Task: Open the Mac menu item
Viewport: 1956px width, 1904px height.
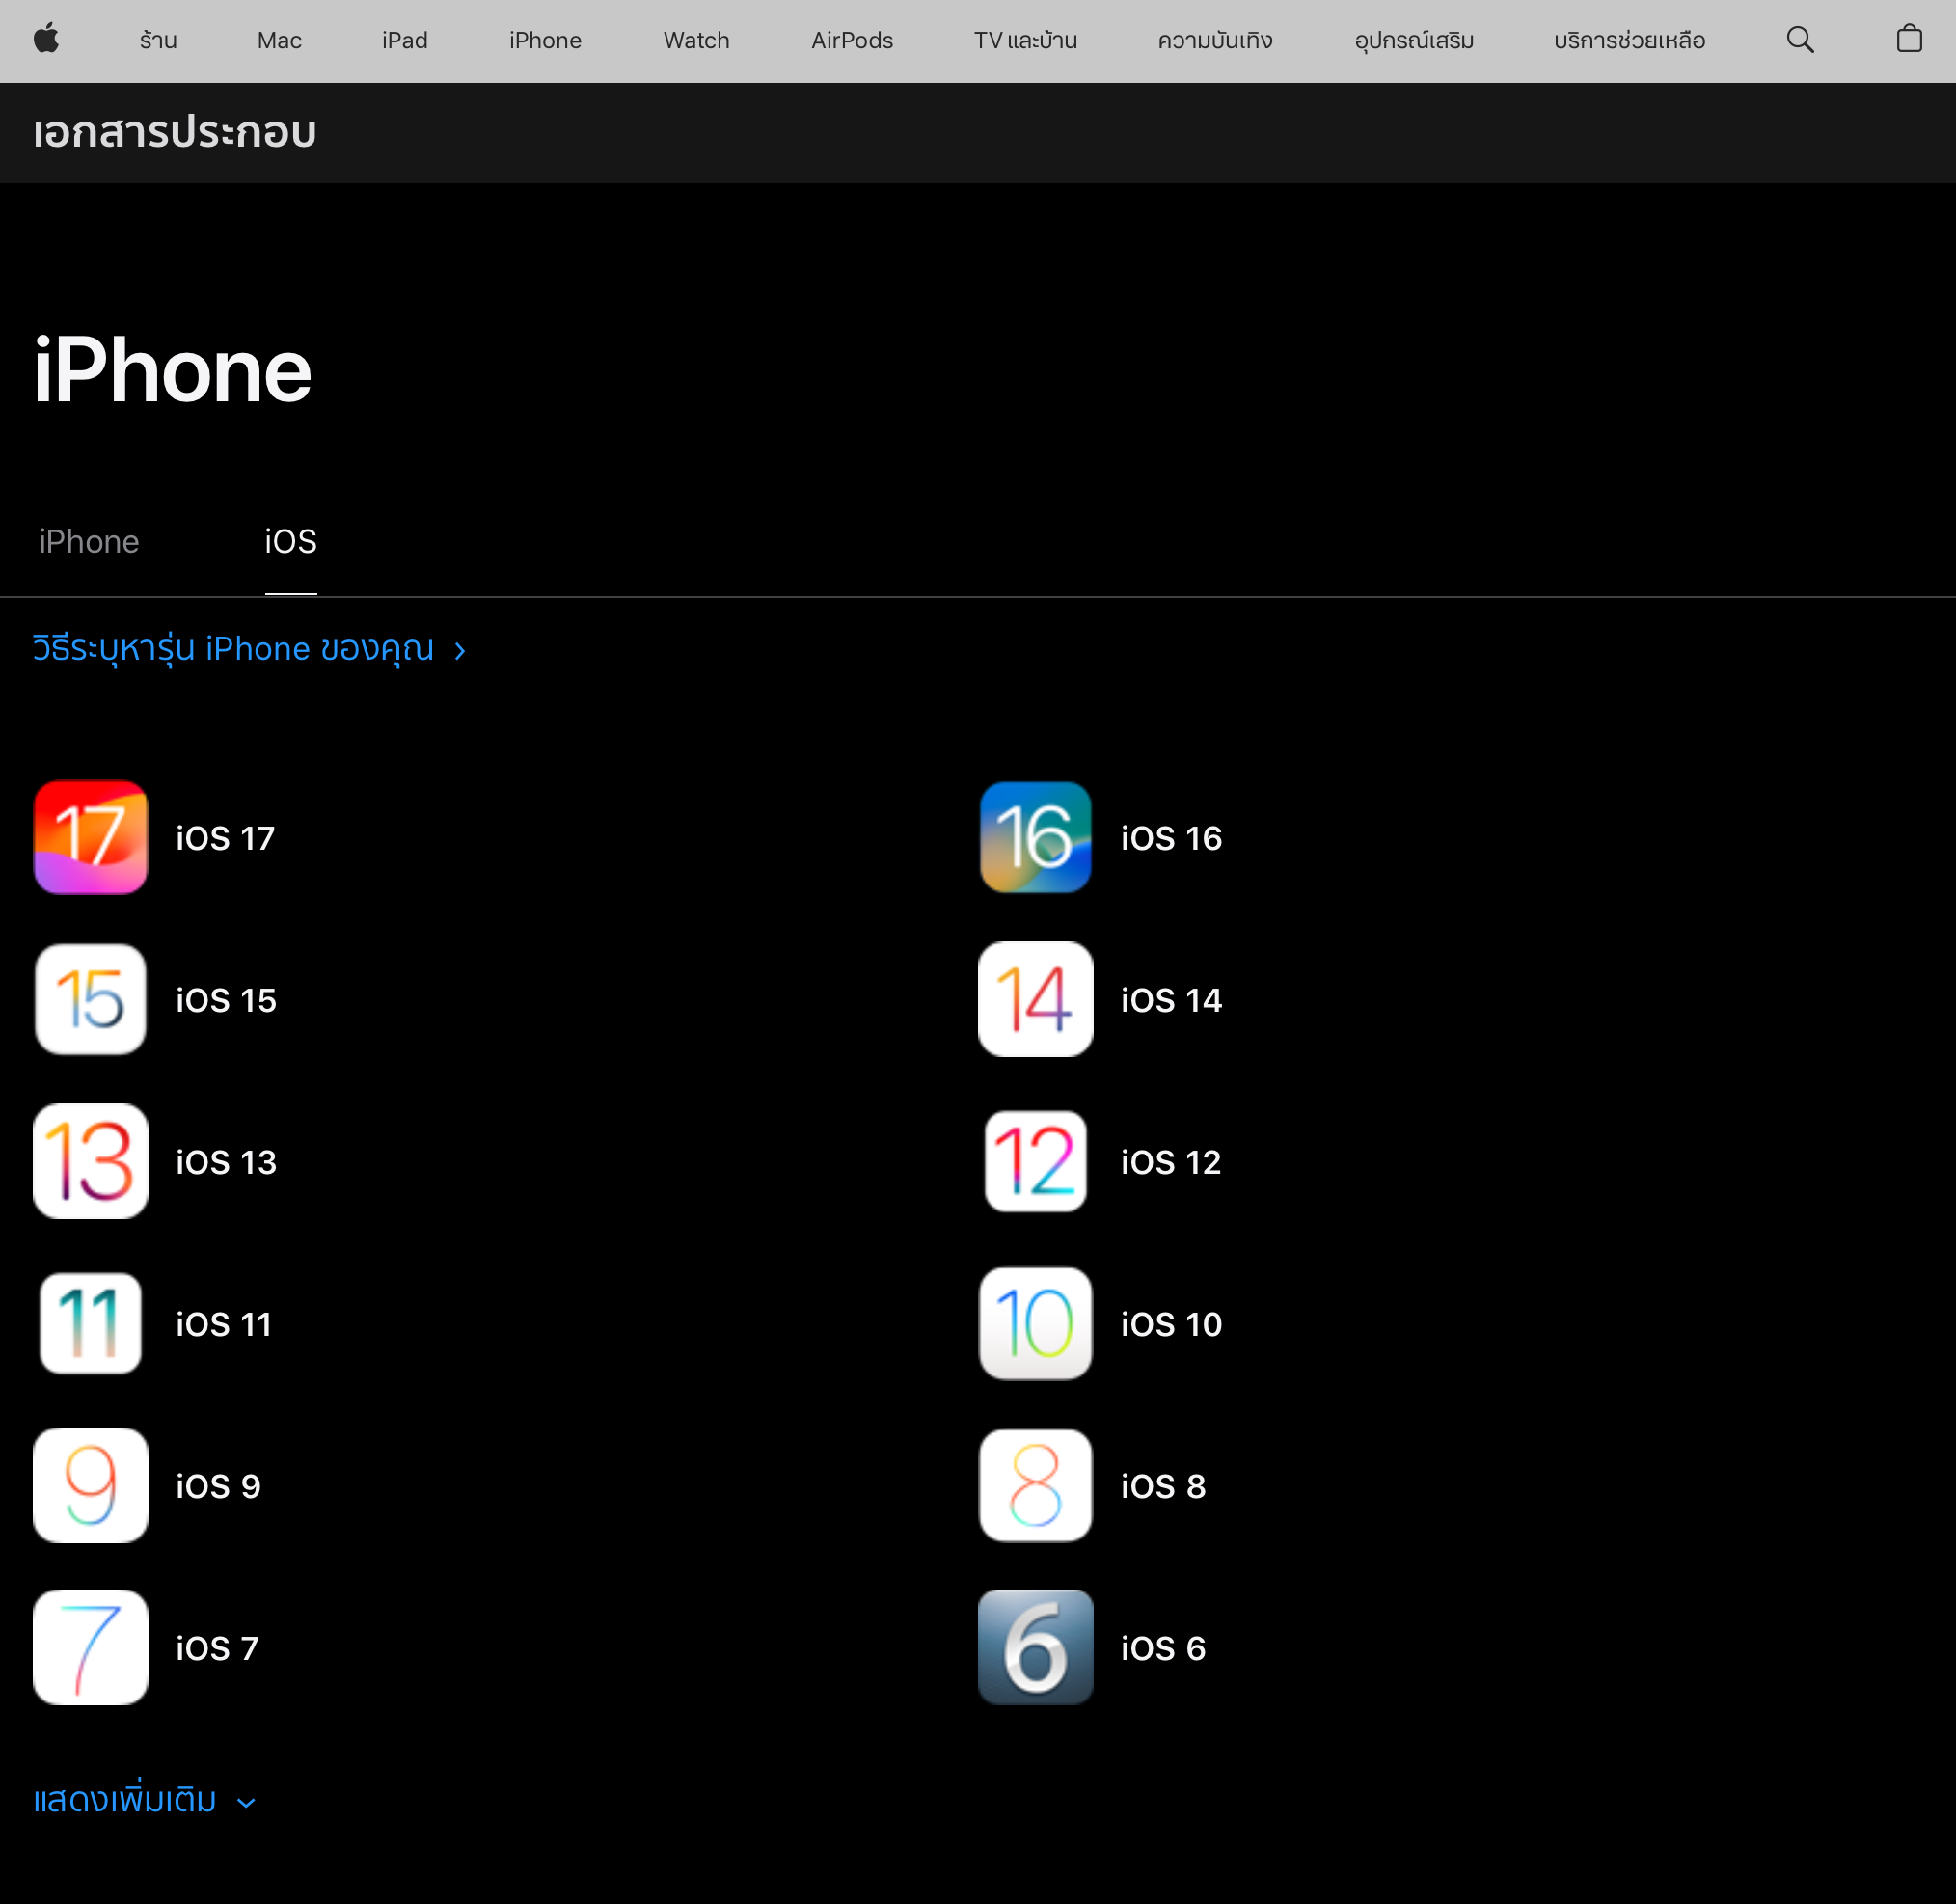Action: [279, 40]
